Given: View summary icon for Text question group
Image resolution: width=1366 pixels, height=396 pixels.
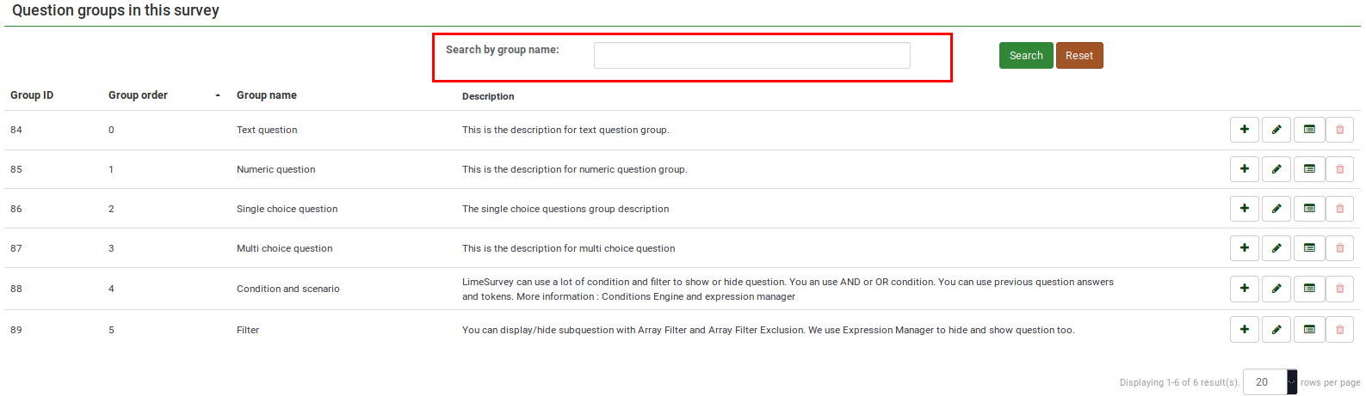Looking at the screenshot, I should click(1308, 130).
